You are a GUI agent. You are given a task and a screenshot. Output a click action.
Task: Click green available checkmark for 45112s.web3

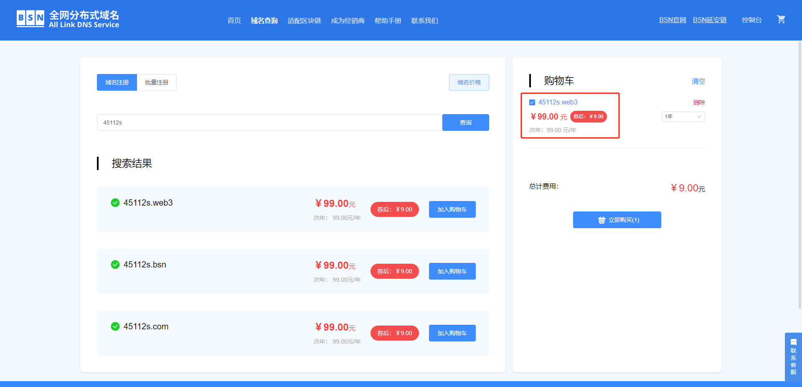point(115,203)
